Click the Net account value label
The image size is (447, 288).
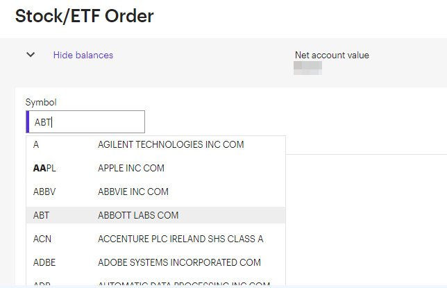(x=332, y=56)
